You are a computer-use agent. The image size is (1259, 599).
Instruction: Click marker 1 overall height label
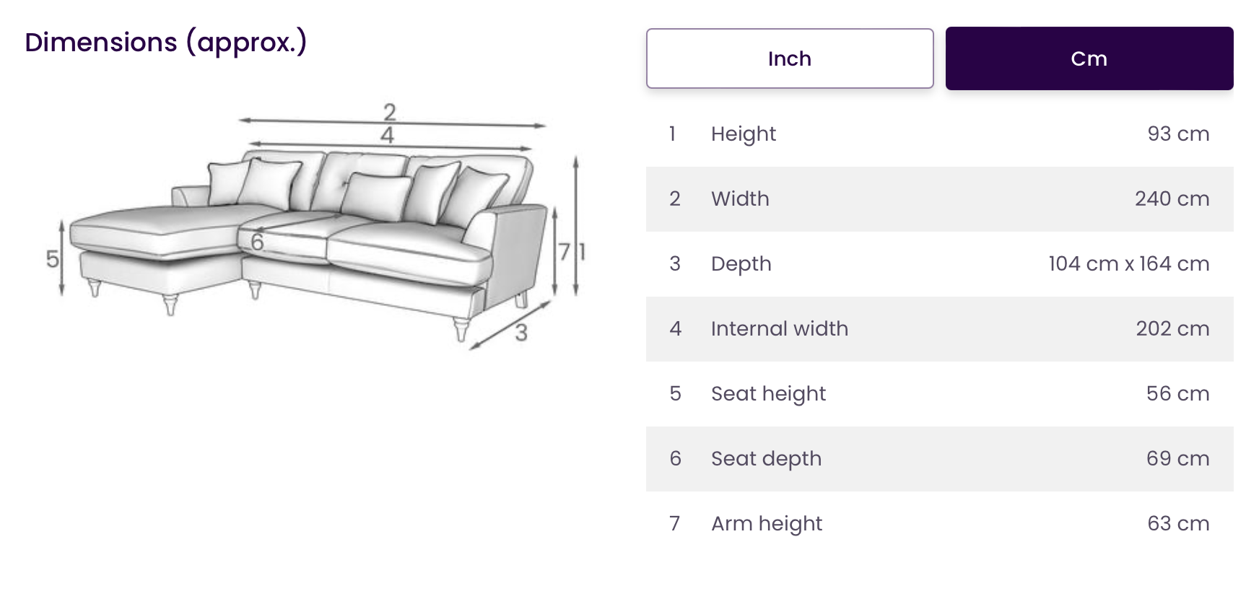(582, 251)
